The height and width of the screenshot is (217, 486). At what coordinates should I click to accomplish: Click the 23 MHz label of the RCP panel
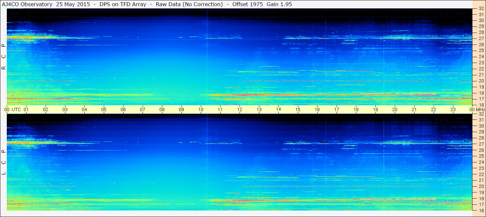coord(481,63)
